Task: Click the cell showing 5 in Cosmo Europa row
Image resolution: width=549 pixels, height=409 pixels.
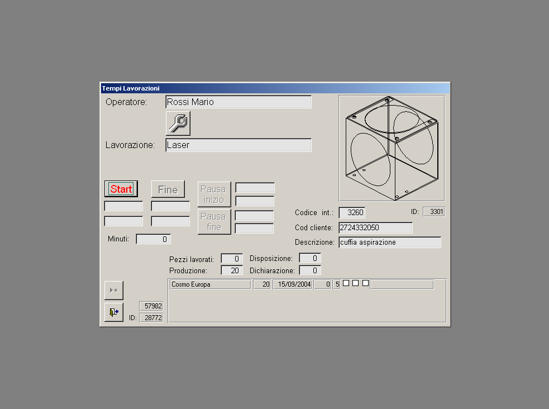Action: [x=336, y=284]
